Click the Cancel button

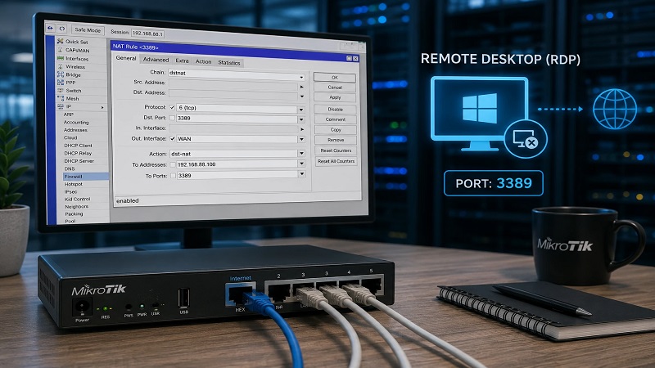(x=335, y=88)
